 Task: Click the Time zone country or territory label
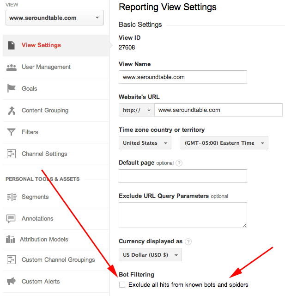click(x=162, y=130)
